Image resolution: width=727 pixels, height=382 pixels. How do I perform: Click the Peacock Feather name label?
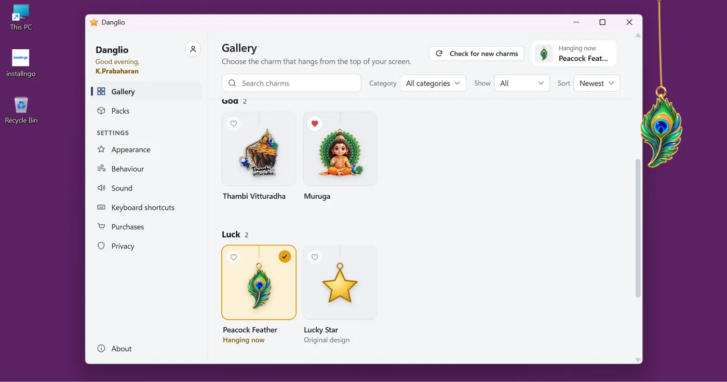point(250,330)
